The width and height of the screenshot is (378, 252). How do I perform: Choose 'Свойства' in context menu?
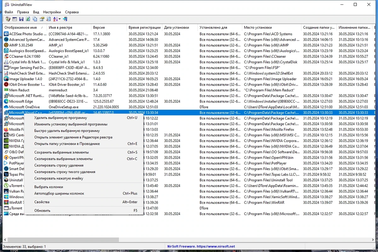(84, 202)
